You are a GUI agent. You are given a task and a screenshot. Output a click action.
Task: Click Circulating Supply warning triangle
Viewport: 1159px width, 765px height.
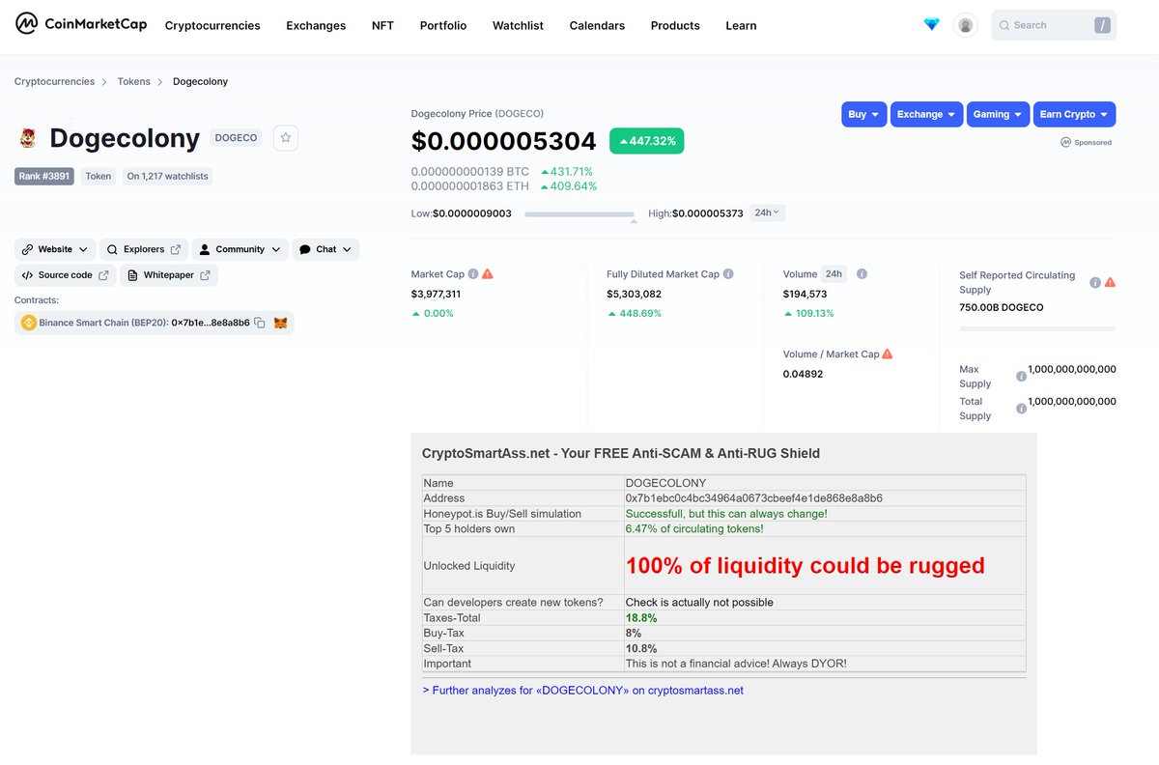1110,282
